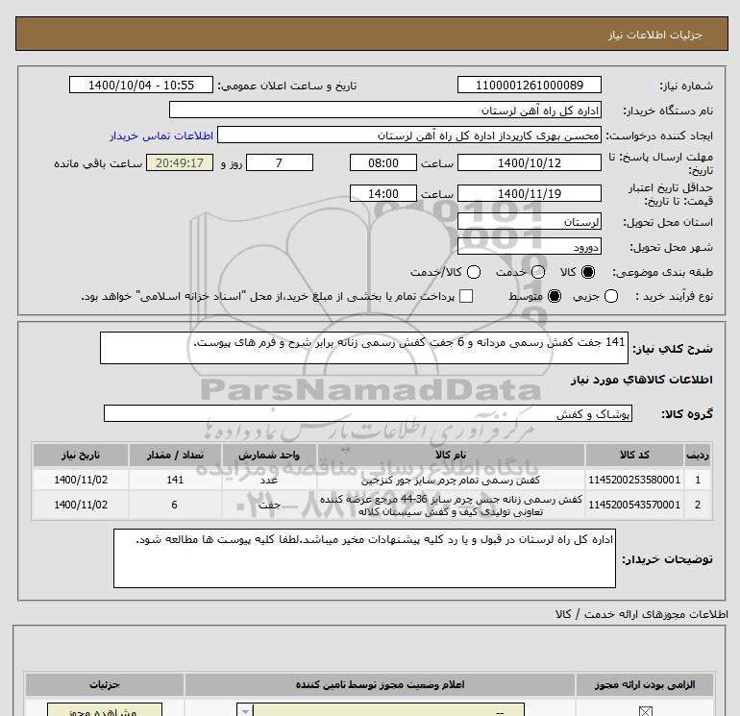The width and height of the screenshot is (740, 716).
Task: Toggle the mandatory permit checkbox
Action: [x=645, y=711]
